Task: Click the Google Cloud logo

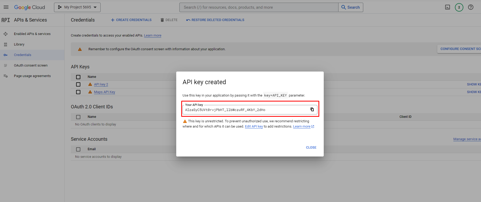Action: pos(30,7)
